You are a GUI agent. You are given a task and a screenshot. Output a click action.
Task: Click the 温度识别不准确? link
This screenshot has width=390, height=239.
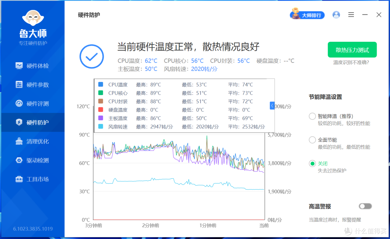click(351, 63)
